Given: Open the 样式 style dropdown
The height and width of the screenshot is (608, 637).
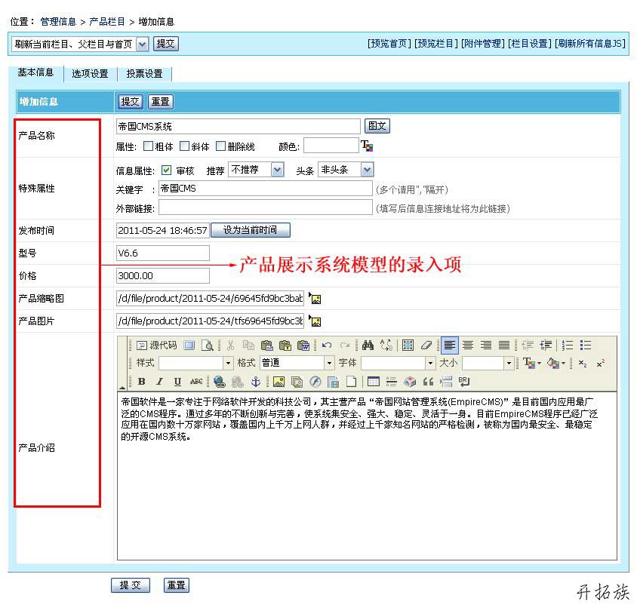Looking at the screenshot, I should coord(195,363).
